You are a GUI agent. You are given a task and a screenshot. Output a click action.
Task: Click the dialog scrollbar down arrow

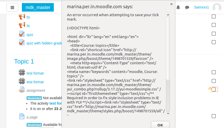click(x=168, y=114)
